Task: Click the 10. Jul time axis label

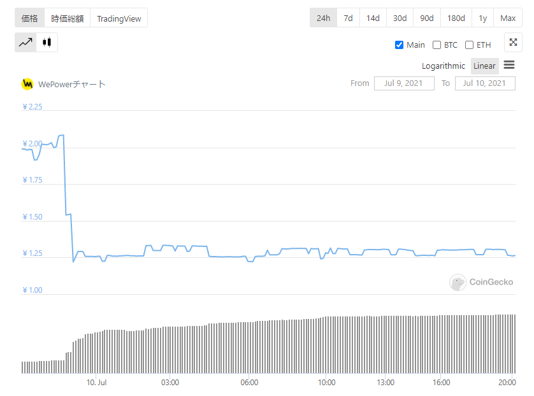Action: 96,383
